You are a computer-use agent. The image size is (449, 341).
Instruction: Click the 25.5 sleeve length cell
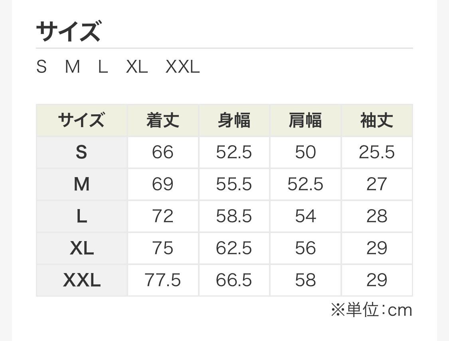click(x=377, y=152)
